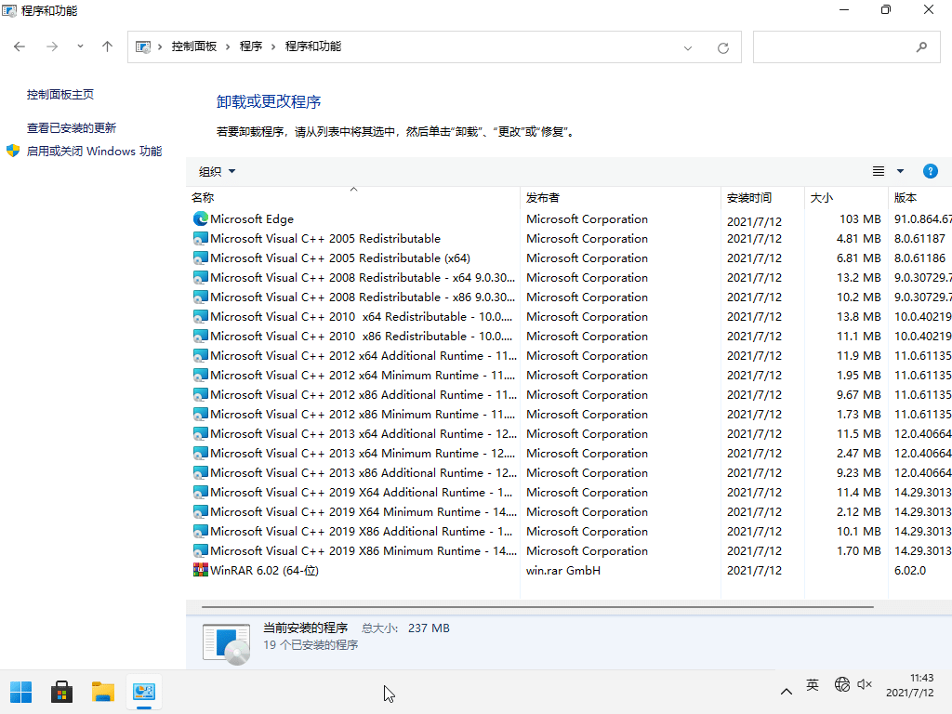
Task: Go up one level with up arrow
Action: (108, 46)
